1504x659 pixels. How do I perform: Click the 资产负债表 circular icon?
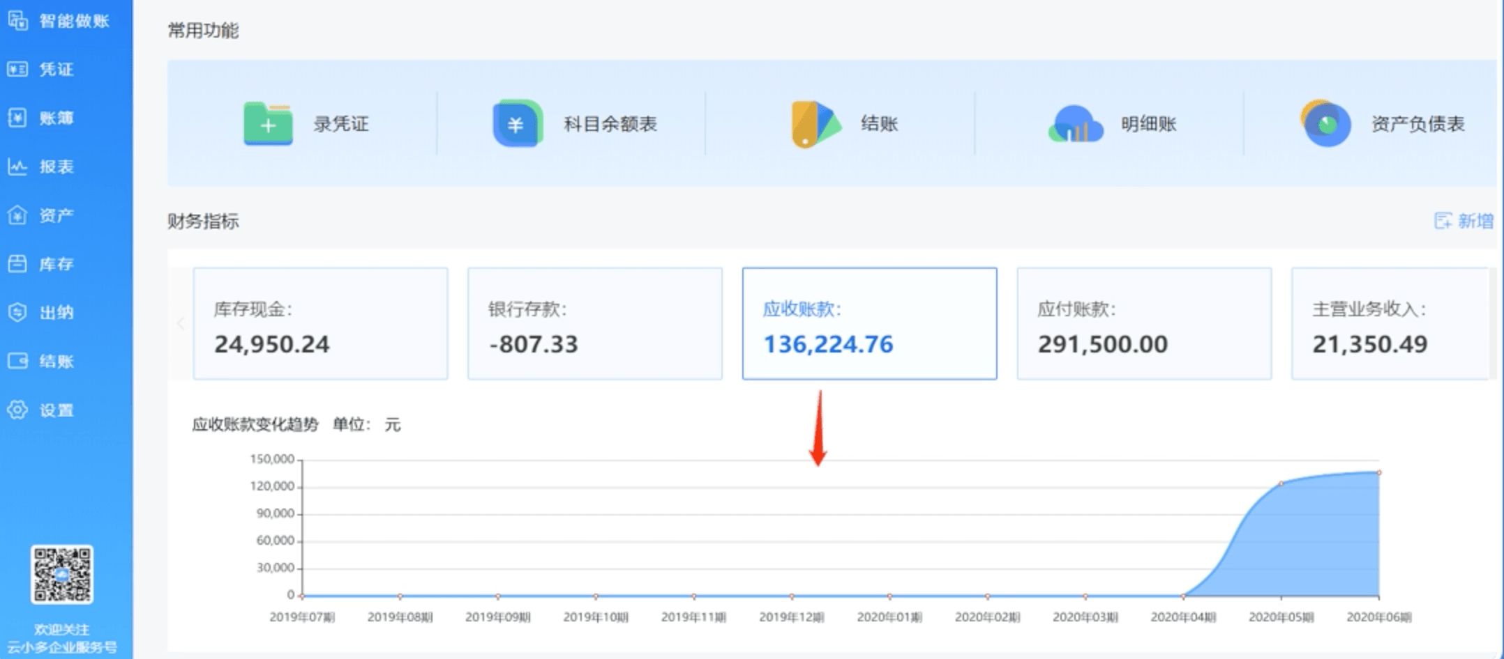coord(1325,123)
